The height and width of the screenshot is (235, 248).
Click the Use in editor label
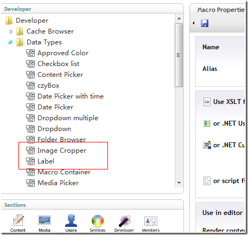pos(222,213)
